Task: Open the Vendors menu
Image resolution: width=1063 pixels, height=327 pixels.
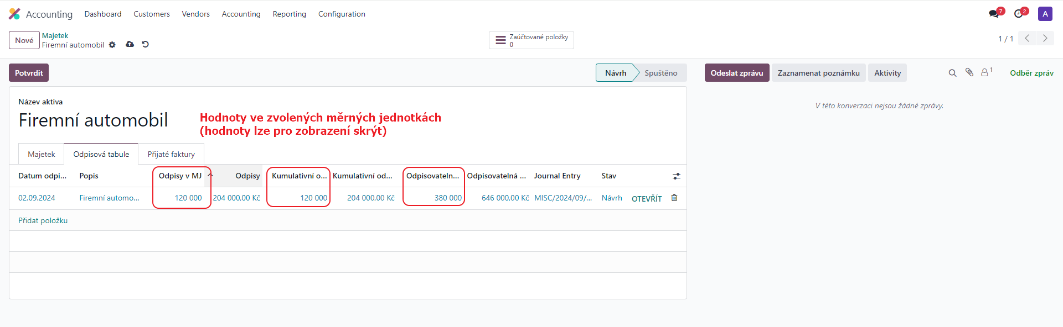Action: [196, 14]
